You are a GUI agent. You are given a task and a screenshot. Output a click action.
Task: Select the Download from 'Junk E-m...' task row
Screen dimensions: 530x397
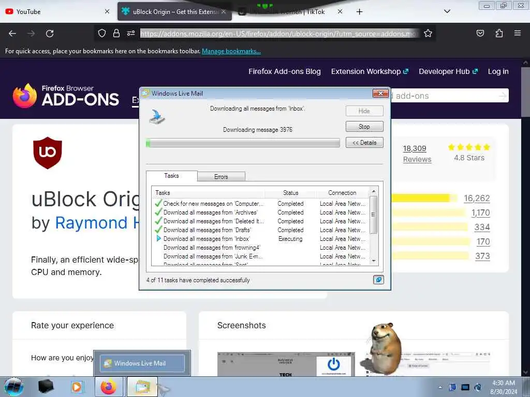[x=260, y=256]
